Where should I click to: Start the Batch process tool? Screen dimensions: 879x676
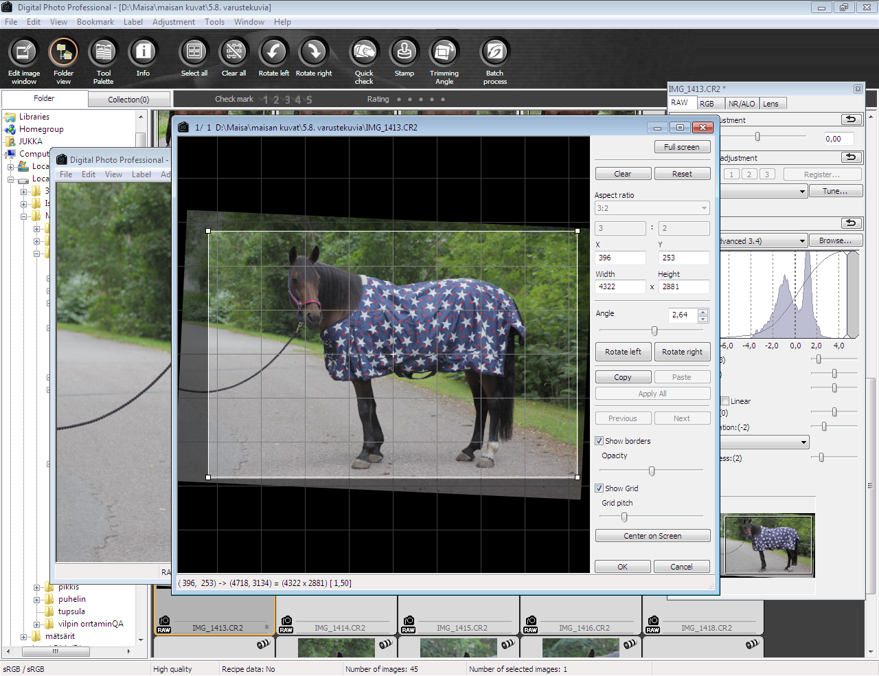coord(494,52)
